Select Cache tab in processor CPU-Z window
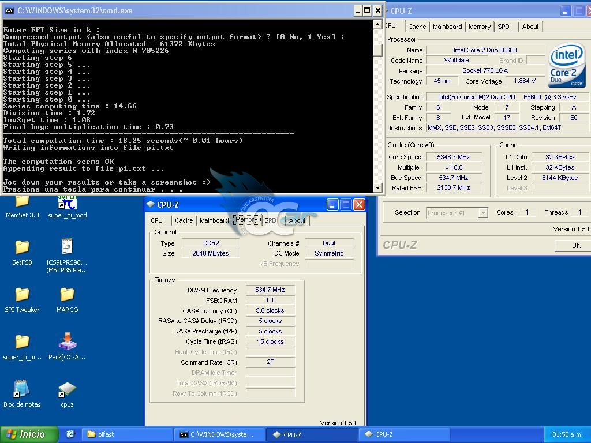591x443 pixels. [x=417, y=27]
